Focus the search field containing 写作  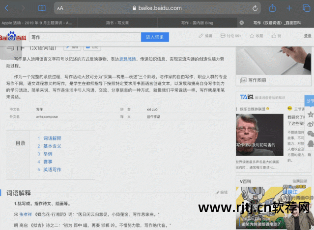click(x=85, y=37)
